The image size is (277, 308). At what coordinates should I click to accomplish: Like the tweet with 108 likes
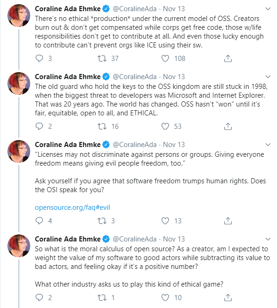point(165,58)
